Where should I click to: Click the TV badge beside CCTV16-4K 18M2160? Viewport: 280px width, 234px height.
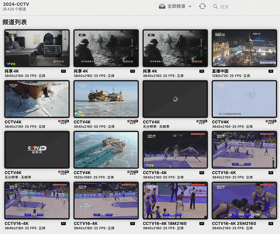[201, 223]
